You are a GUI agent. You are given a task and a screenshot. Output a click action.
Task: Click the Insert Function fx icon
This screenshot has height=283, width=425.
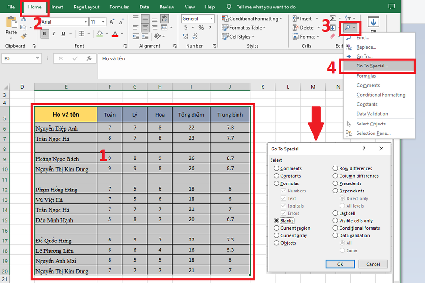(x=89, y=58)
